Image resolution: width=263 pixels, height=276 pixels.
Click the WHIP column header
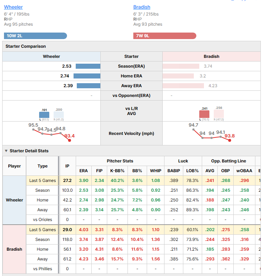click(155, 171)
